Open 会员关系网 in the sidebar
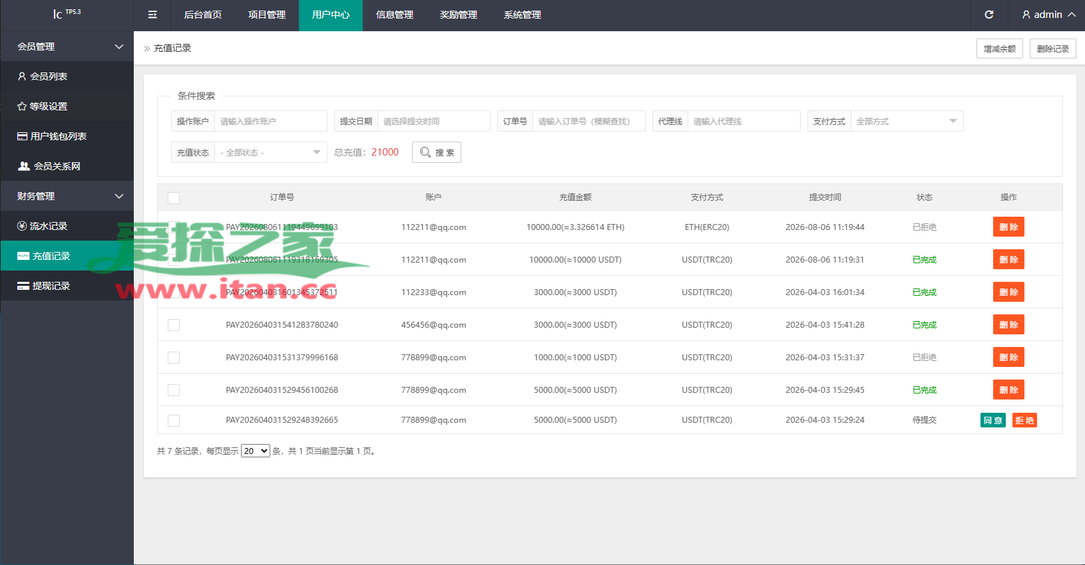Screen dimensions: 1085x565 pyautogui.click(x=67, y=166)
